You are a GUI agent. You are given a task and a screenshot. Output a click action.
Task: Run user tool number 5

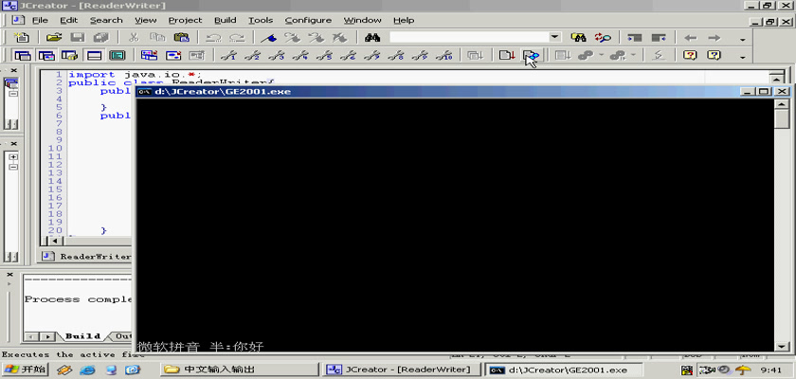(325, 55)
